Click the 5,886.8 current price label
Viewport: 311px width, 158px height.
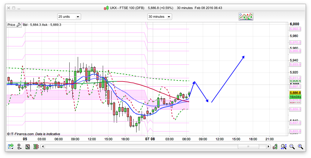[x=295, y=93]
